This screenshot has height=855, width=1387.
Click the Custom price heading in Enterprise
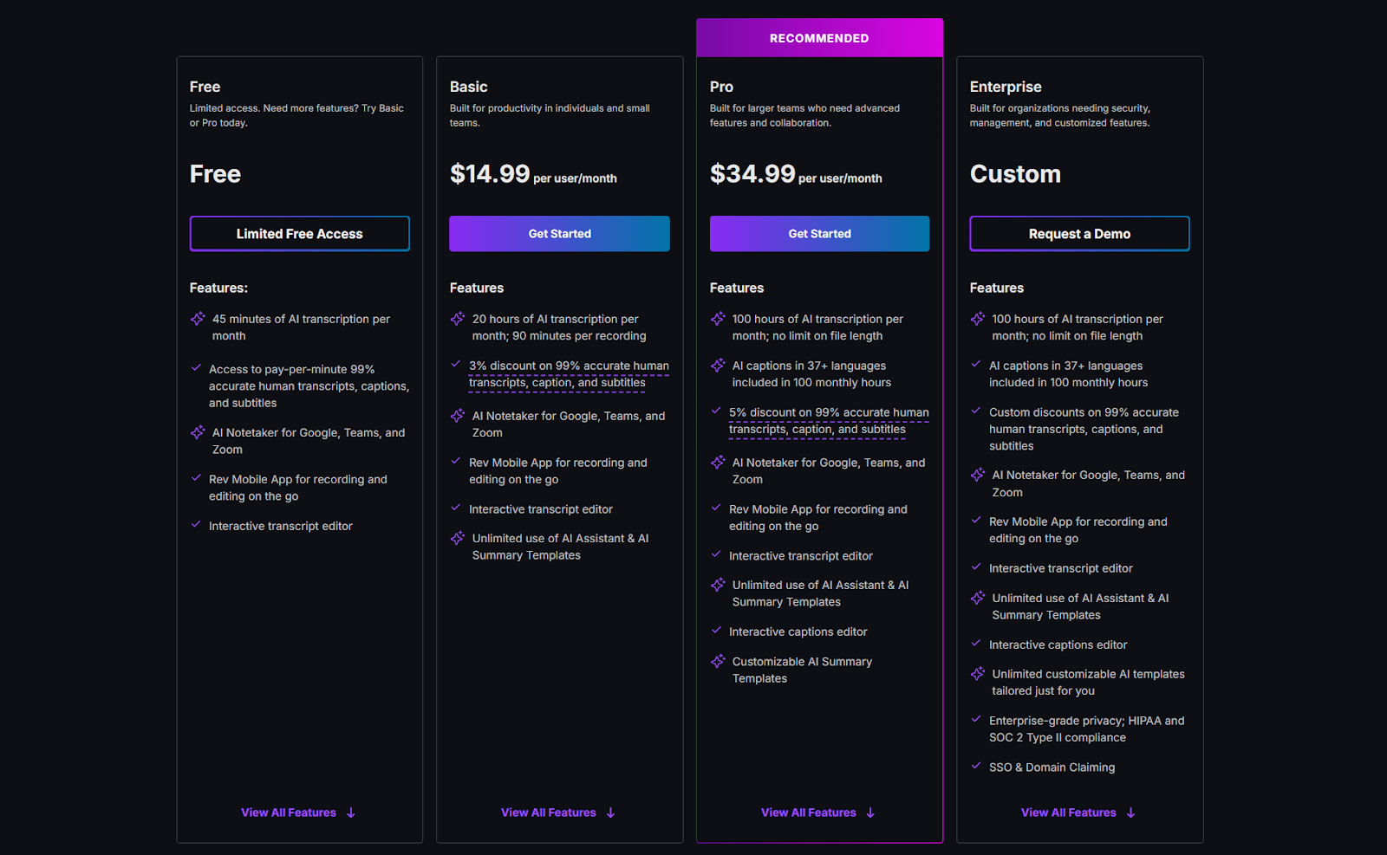[x=1015, y=174]
